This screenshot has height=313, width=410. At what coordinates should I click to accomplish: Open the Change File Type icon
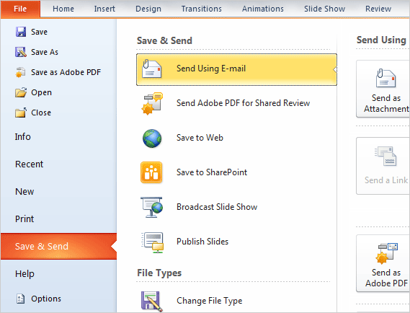[x=152, y=301]
